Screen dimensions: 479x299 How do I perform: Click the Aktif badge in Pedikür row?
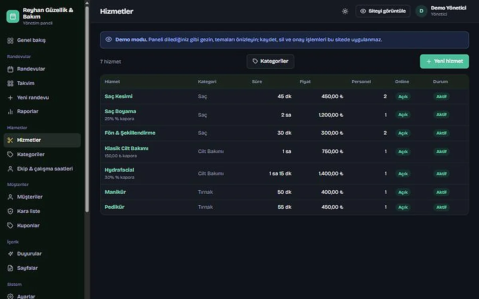(441, 207)
